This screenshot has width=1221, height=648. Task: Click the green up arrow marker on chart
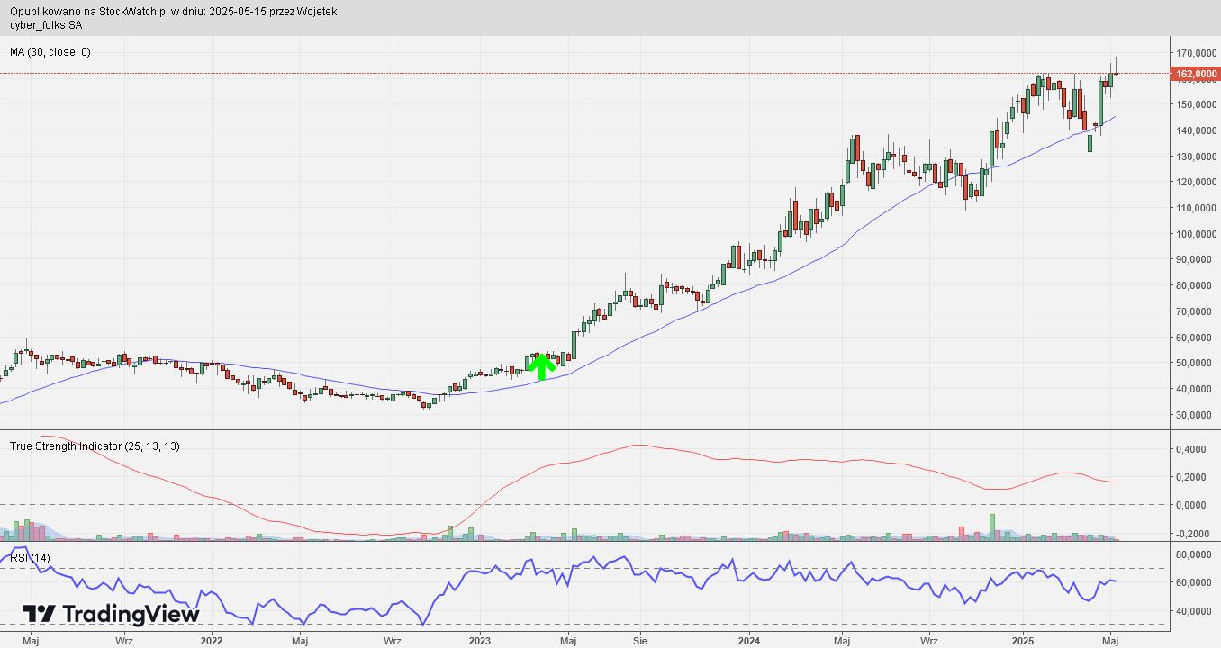click(541, 366)
